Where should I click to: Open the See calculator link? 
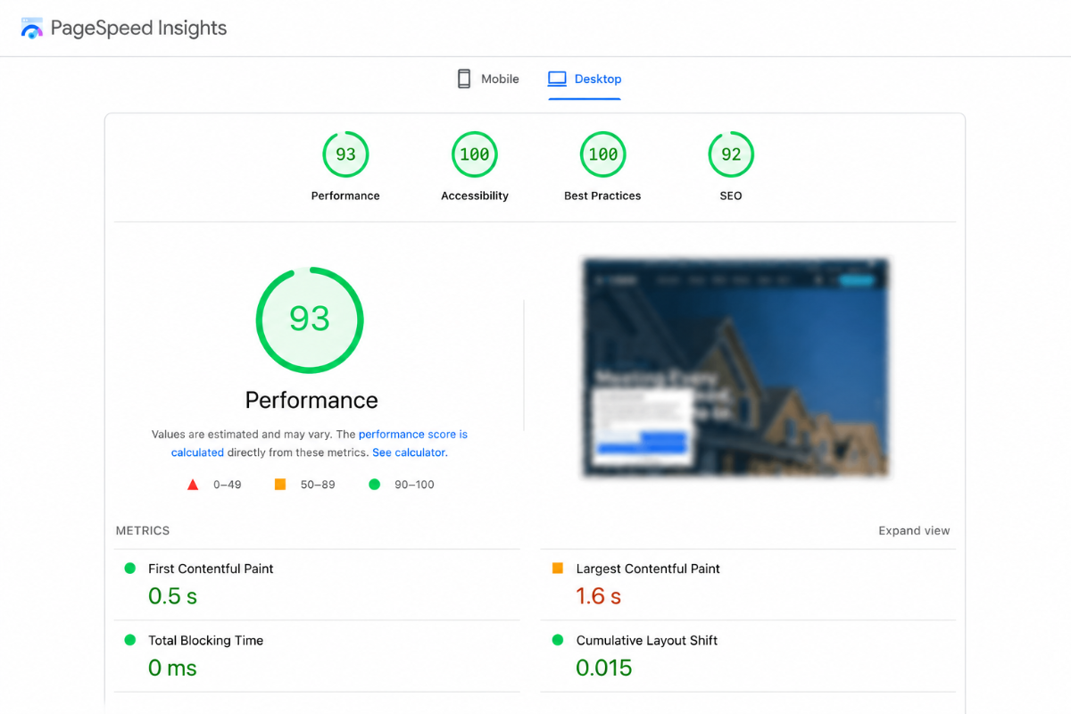[409, 452]
